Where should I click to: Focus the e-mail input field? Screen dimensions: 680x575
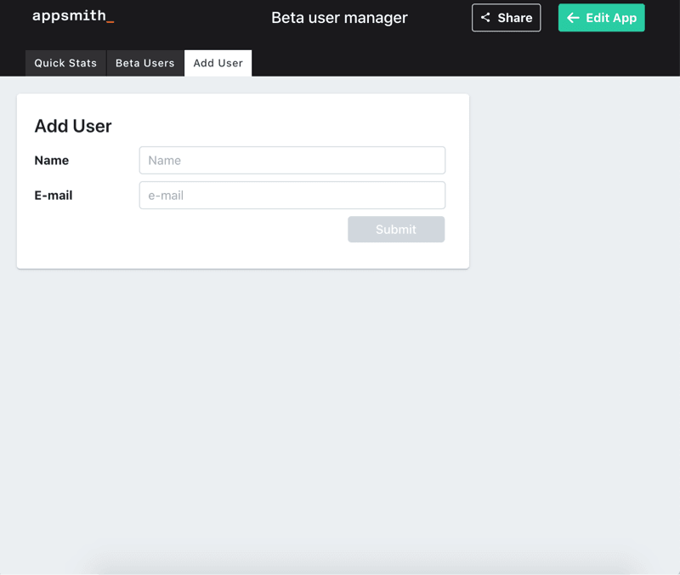tap(292, 195)
